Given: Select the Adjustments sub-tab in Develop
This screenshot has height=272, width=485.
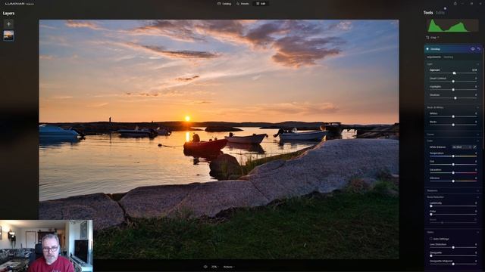Looking at the screenshot, I should click(433, 57).
